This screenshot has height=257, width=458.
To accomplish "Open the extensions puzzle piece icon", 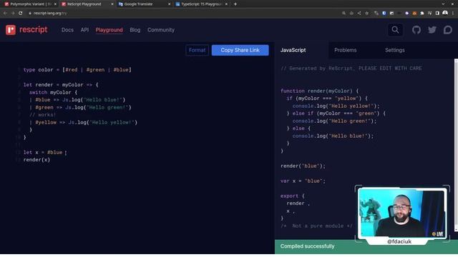I will tap(422, 13).
